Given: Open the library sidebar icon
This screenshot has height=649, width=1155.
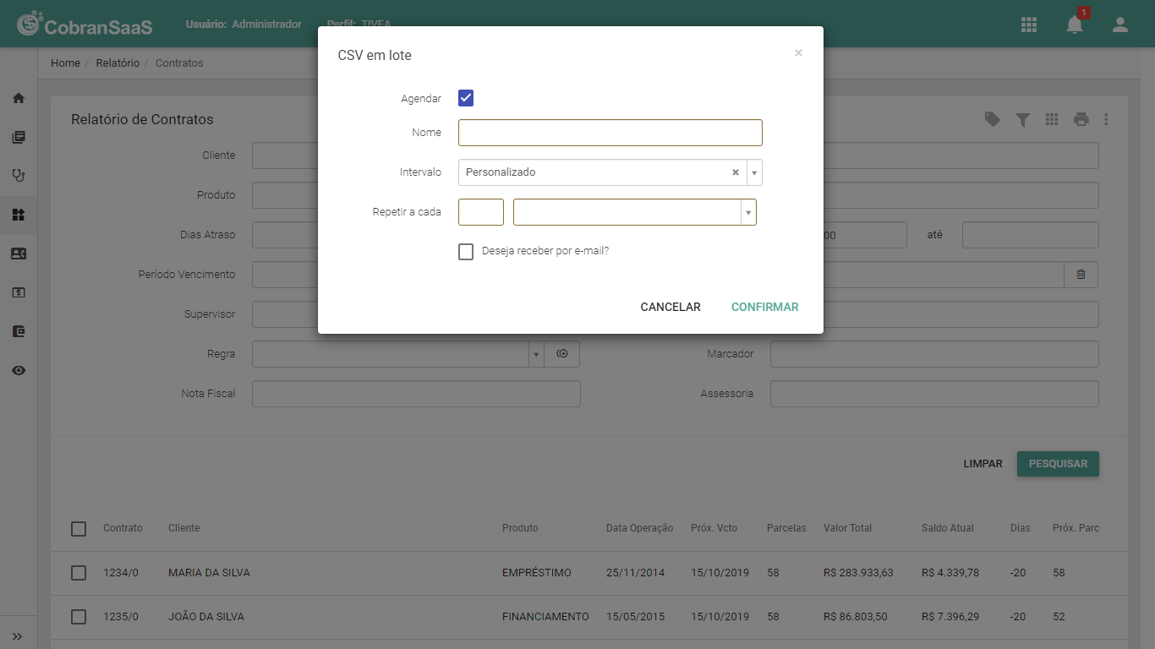Looking at the screenshot, I should tap(19, 137).
